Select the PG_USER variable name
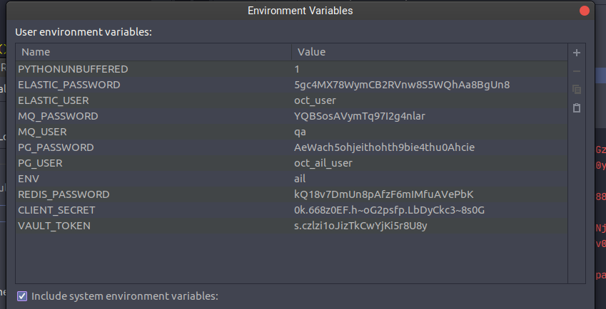Image resolution: width=606 pixels, height=309 pixels. (40, 163)
